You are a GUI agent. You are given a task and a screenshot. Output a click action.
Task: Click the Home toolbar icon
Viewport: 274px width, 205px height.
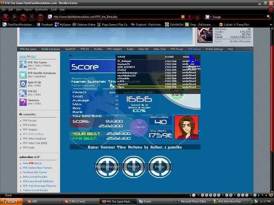(40, 17)
